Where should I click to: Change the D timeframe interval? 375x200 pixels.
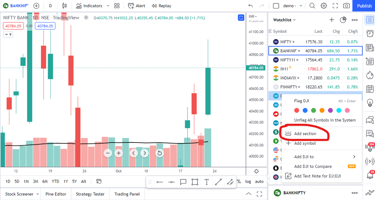point(50,6)
